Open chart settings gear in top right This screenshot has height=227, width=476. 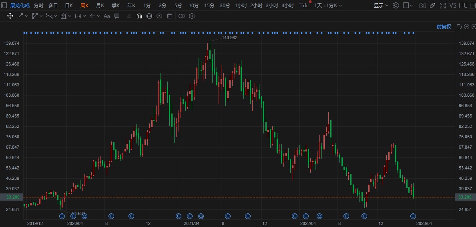pos(396,6)
